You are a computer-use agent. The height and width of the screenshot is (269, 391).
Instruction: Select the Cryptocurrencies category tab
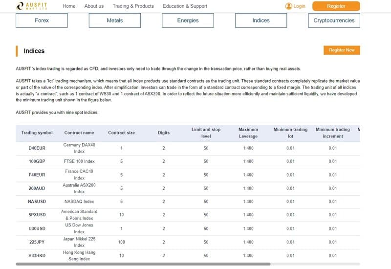(x=334, y=21)
